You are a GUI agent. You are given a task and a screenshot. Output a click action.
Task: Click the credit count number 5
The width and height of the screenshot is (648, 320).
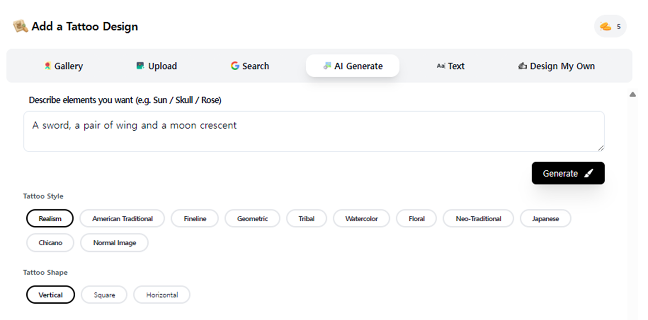pos(619,27)
